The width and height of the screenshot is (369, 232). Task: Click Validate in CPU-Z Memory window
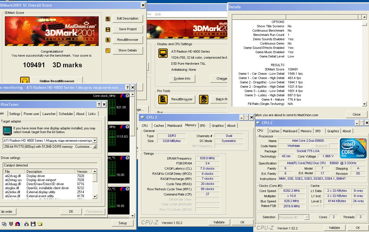coord(219,222)
